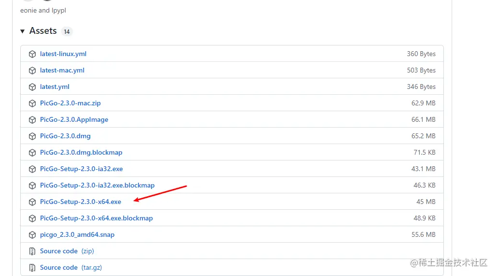Download PicGo-Setup-2.3.0-ia32.exe installer

(81, 169)
